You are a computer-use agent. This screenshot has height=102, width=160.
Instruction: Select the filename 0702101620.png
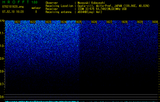coord(13,7)
